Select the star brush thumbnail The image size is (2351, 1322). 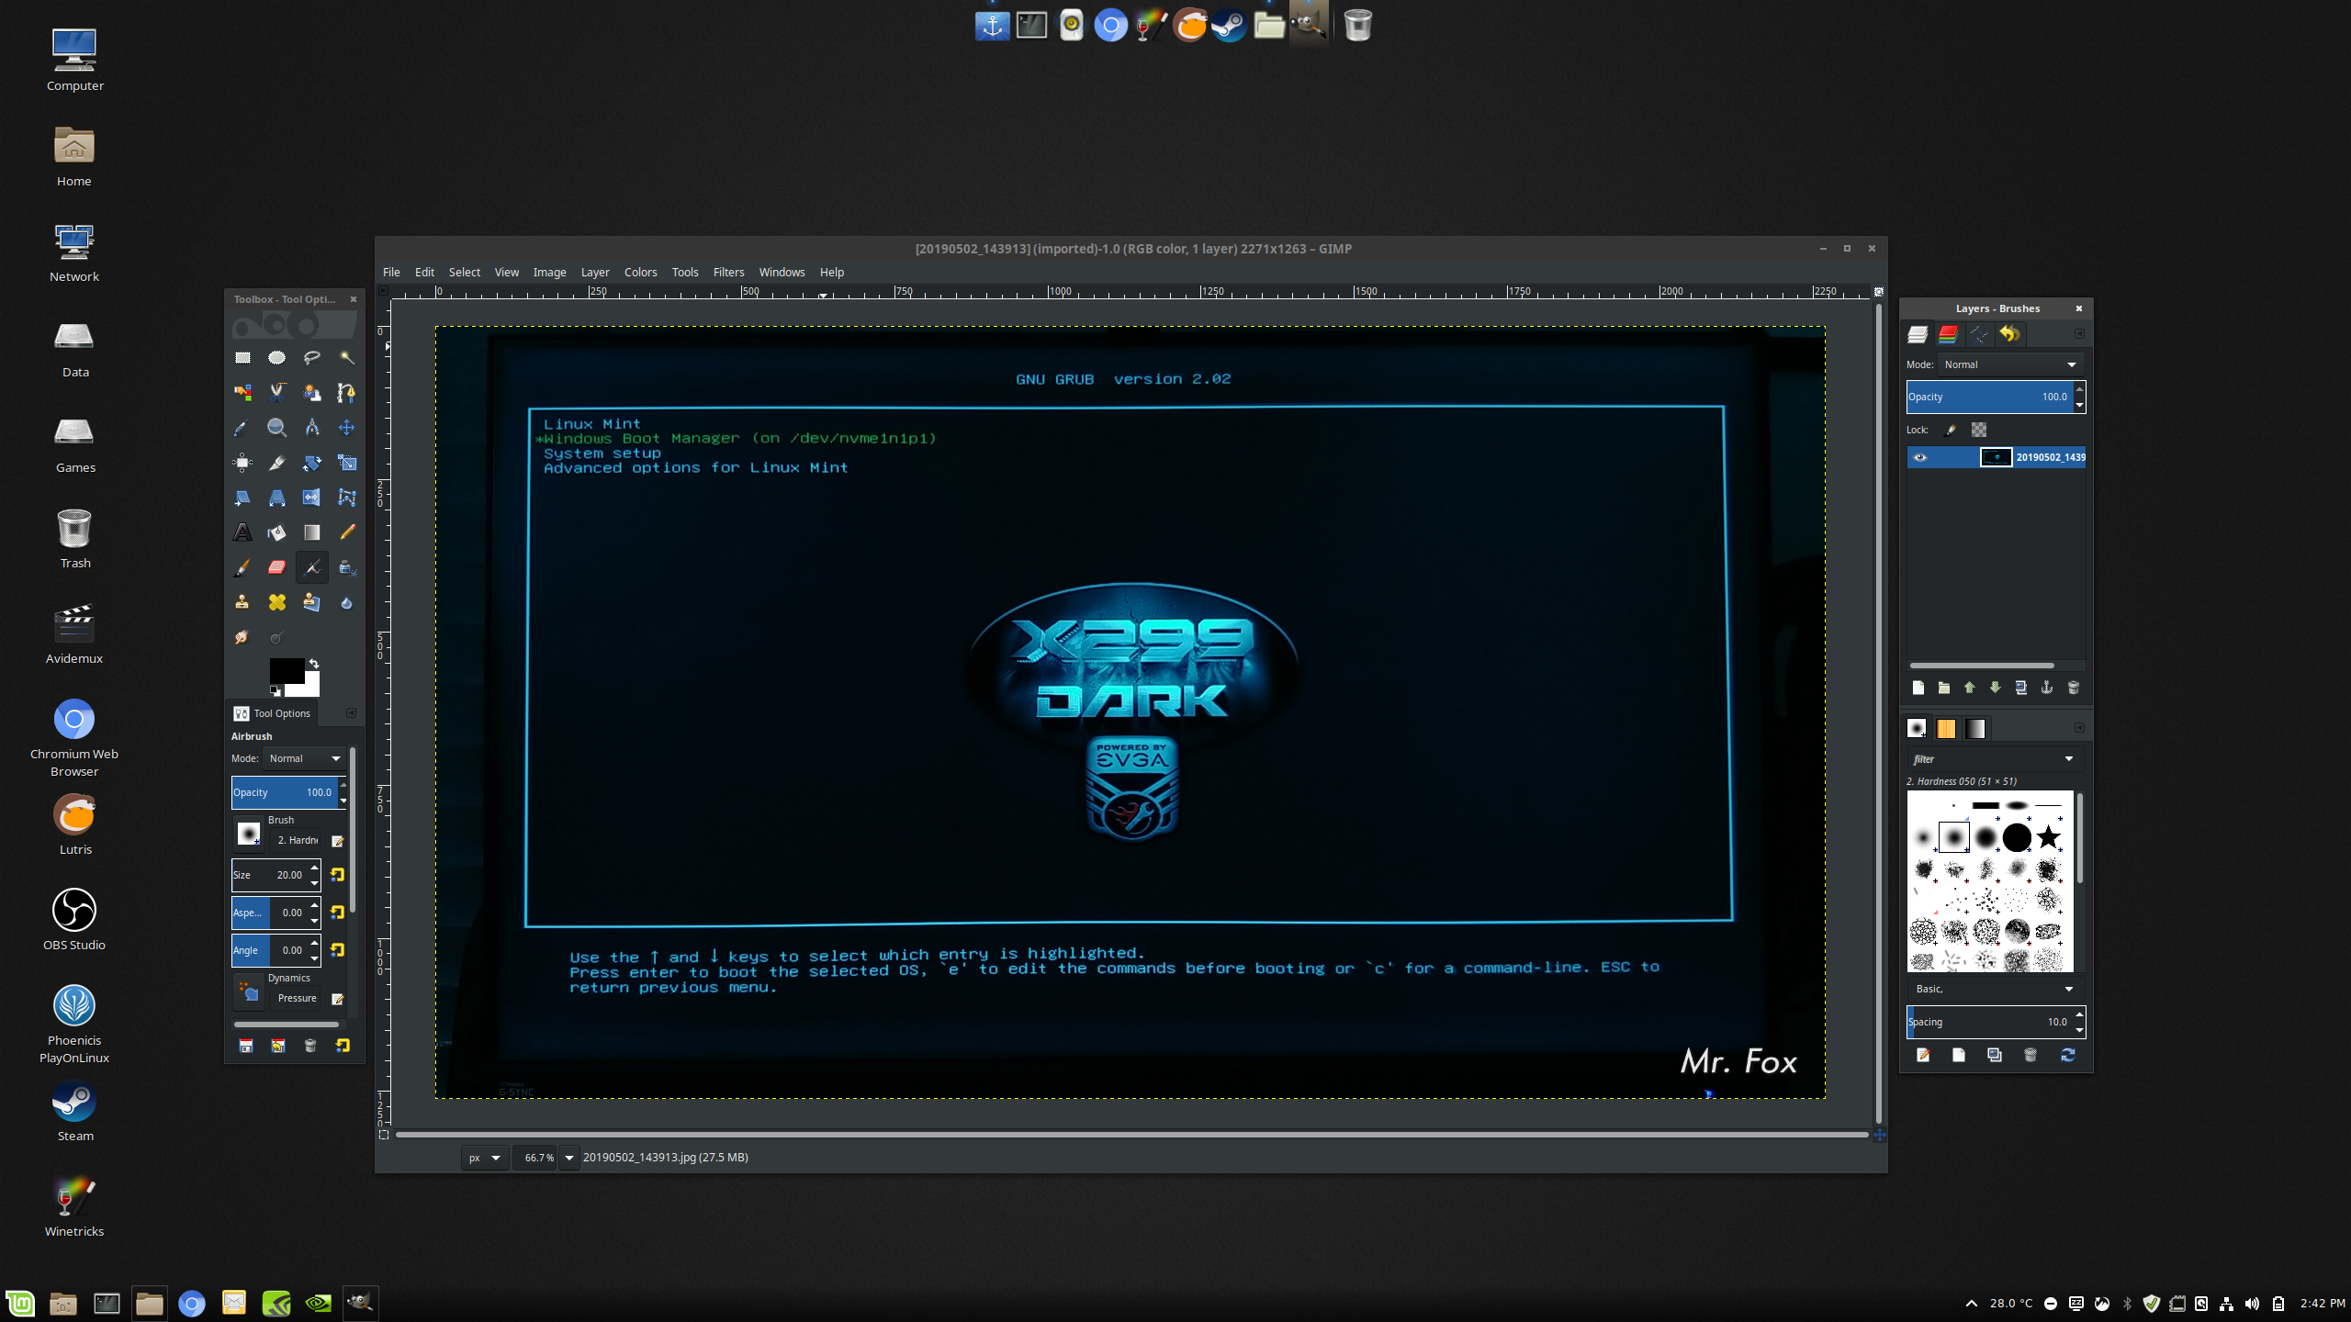click(2048, 836)
